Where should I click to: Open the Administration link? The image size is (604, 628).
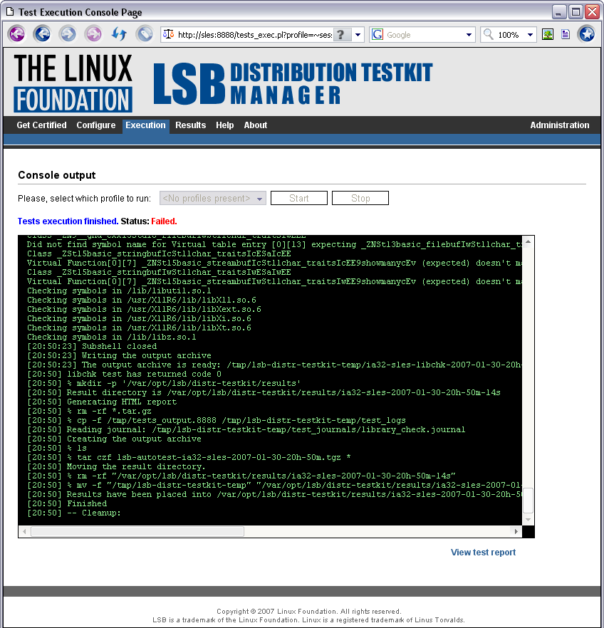560,125
